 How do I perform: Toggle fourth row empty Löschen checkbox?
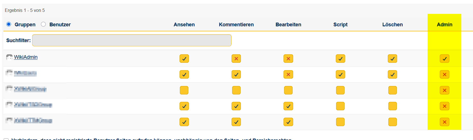coord(392,106)
